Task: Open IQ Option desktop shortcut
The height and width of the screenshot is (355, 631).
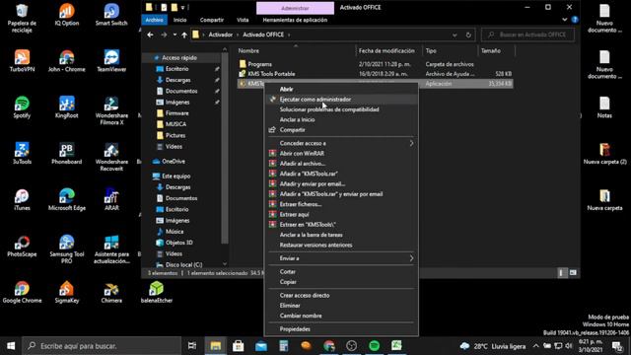Action: [67, 16]
